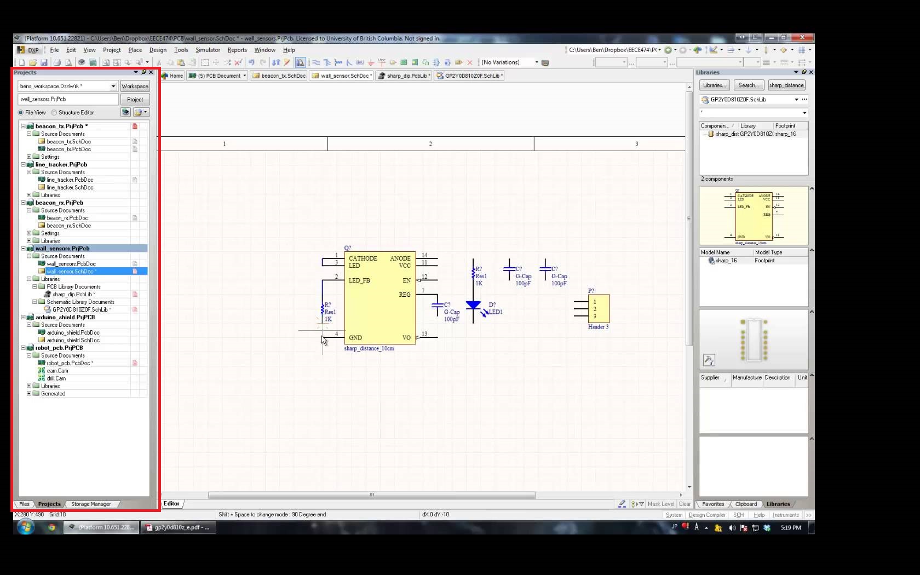Collapse the wall_sensors.PrjPcb project node
This screenshot has height=575, width=920.
pyautogui.click(x=23, y=248)
